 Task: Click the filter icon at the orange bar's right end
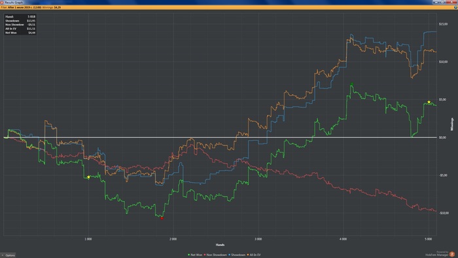455,7
